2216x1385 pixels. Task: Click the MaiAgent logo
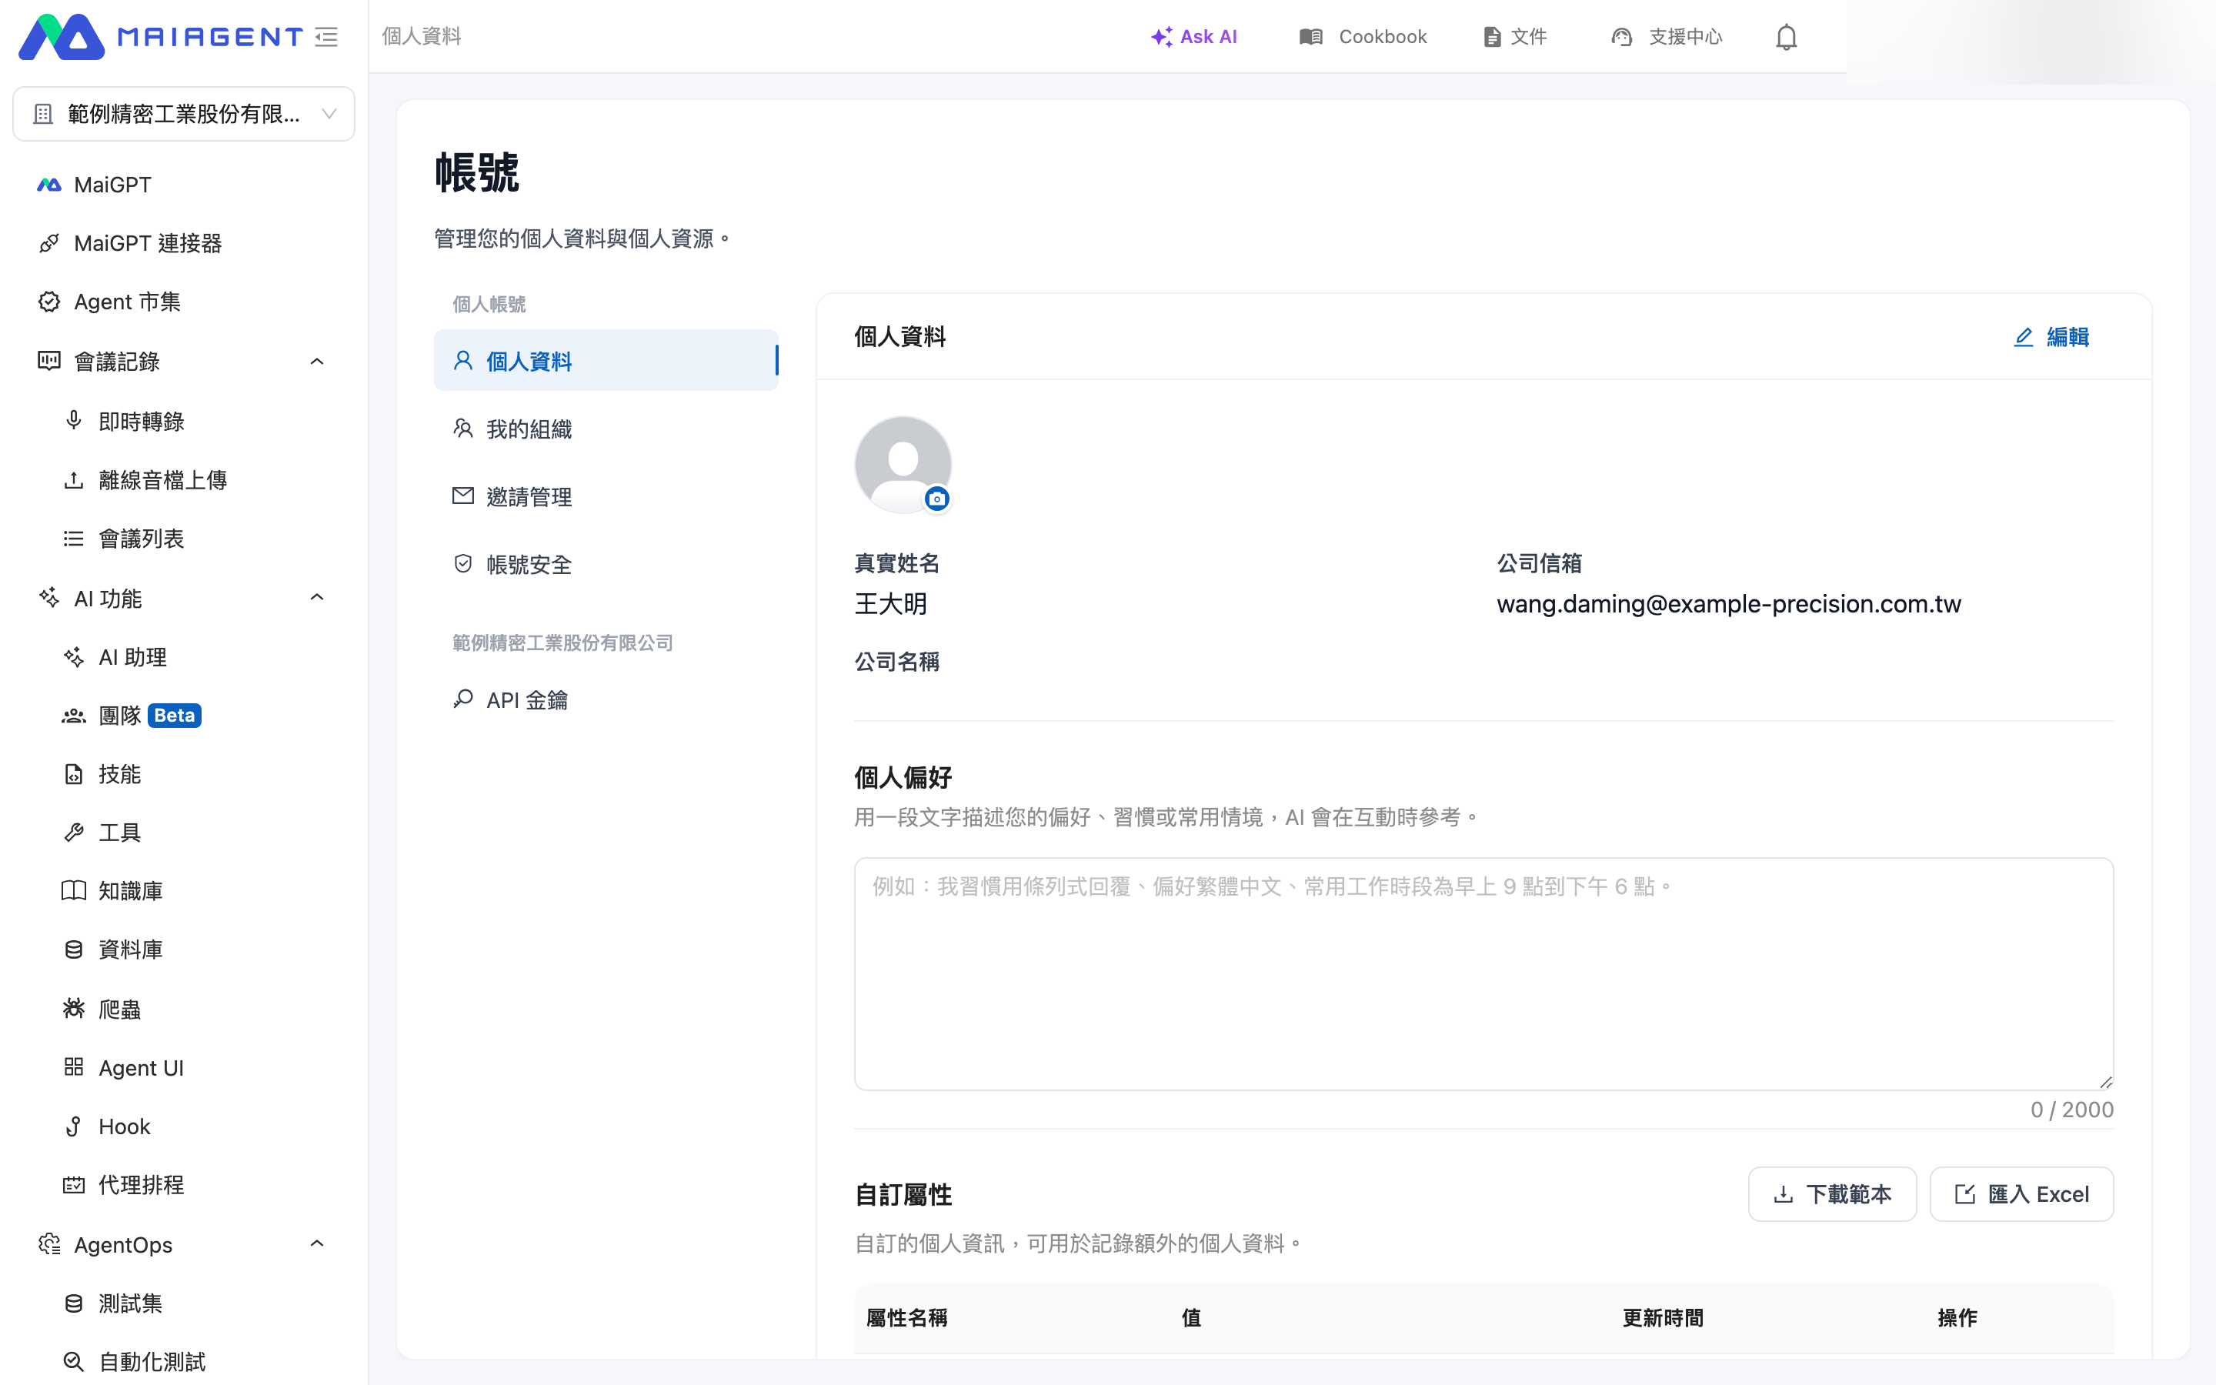click(160, 37)
